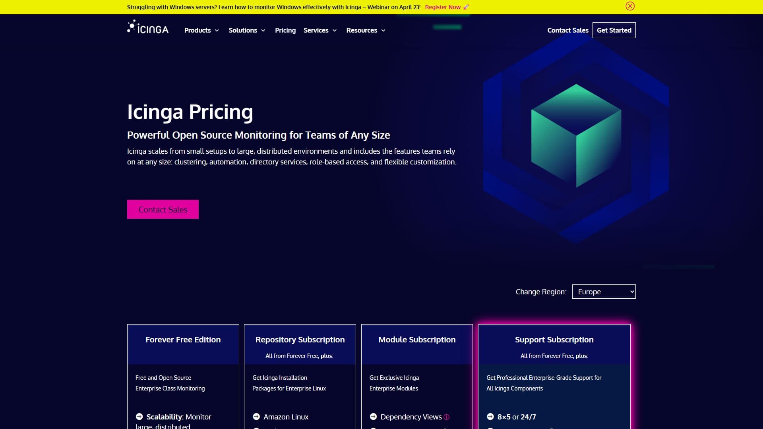
Task: Click 'Get Exclusive Icinga Enterprise Modules' text
Action: 394,383
